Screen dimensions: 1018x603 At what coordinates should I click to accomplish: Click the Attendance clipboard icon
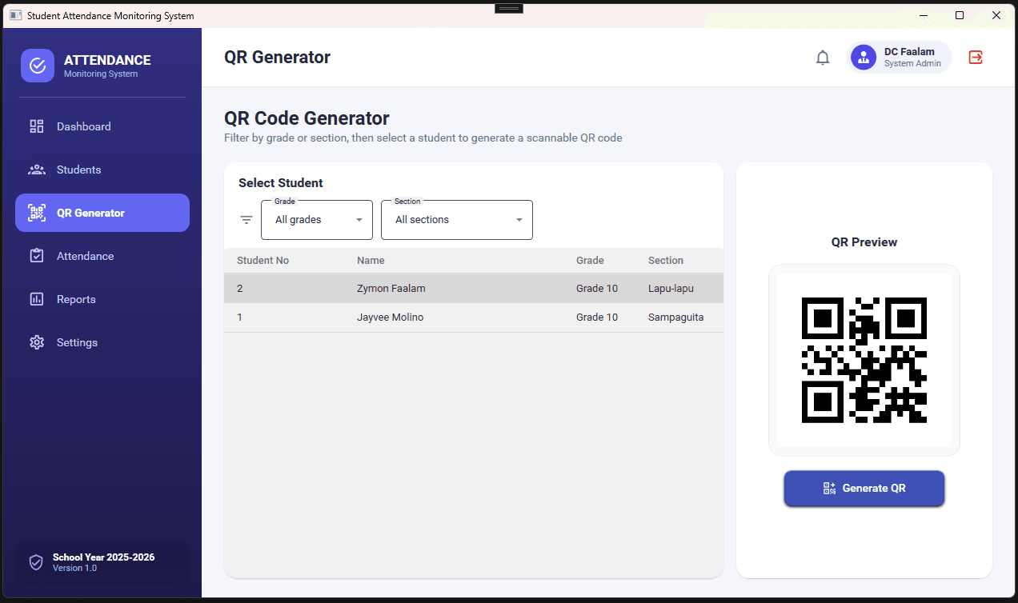click(37, 256)
